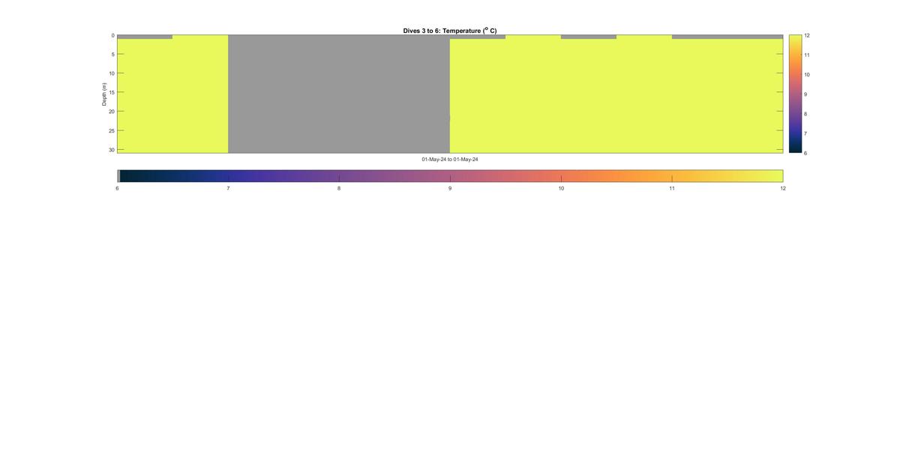This screenshot has width=900, height=466.
Task: Click the horizontal colorbar label '8'
Action: tap(339, 189)
